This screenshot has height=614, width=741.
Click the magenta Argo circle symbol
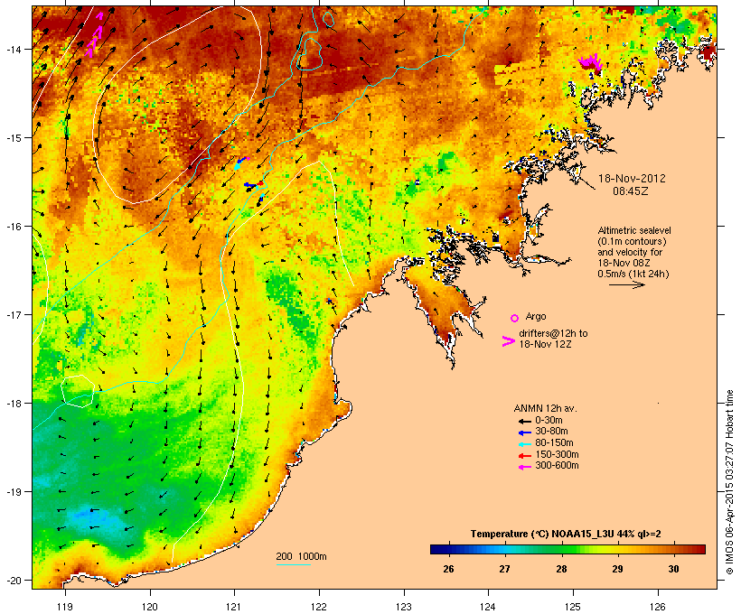(x=515, y=318)
